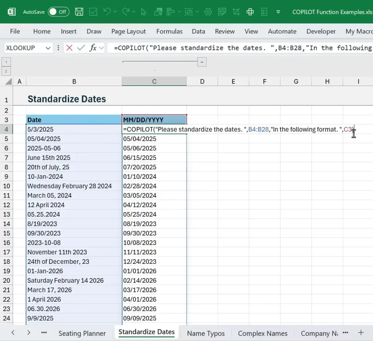The height and width of the screenshot is (341, 373).
Task: Toggle the AutoSave switch
Action: [x=59, y=12]
